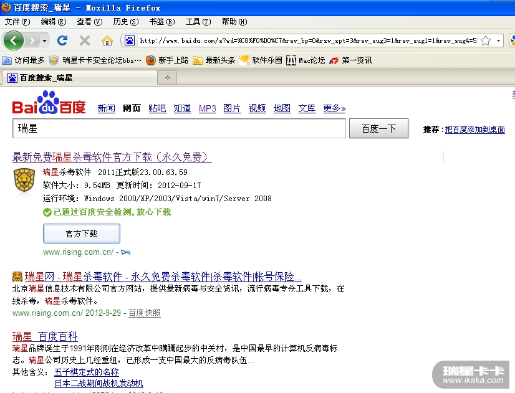515x393 pixels.
Task: Select the 网页 search category
Action: coord(132,108)
